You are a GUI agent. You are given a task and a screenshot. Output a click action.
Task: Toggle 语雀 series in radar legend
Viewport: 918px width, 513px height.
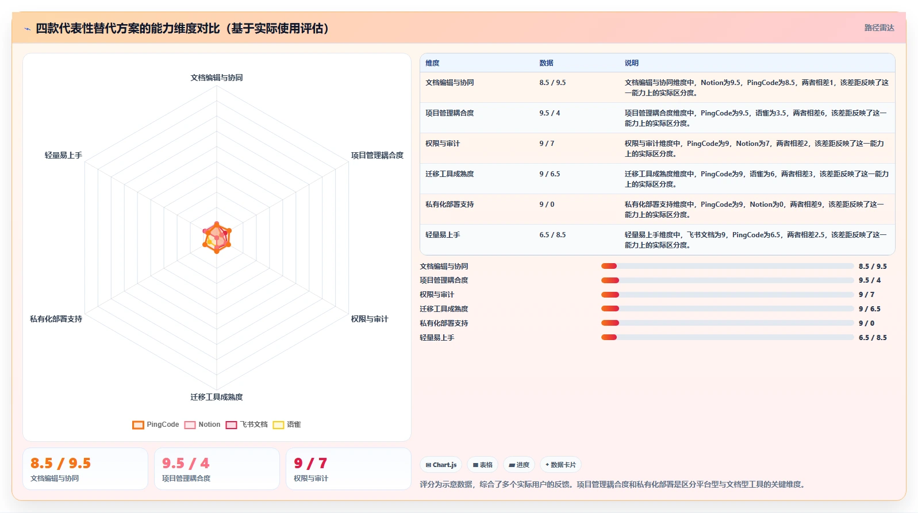[x=287, y=425]
